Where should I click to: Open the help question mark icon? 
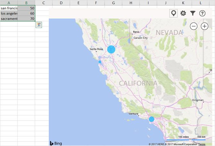point(202,13)
